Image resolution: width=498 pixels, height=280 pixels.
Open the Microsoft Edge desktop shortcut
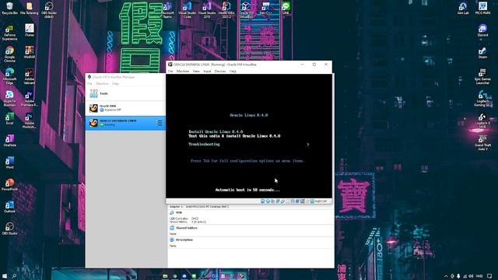(9, 76)
